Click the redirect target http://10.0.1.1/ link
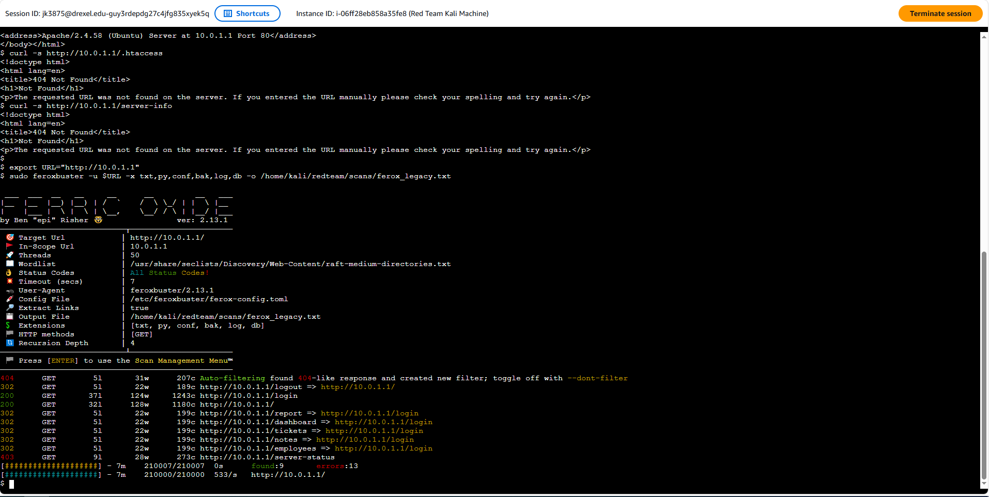Screen dimensions: 989x497 coord(358,386)
